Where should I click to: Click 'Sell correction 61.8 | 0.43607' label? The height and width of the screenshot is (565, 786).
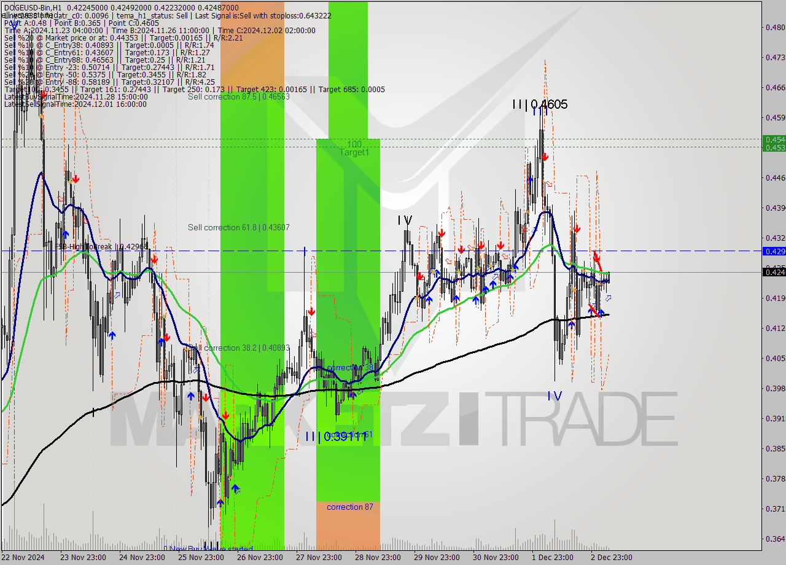[239, 227]
